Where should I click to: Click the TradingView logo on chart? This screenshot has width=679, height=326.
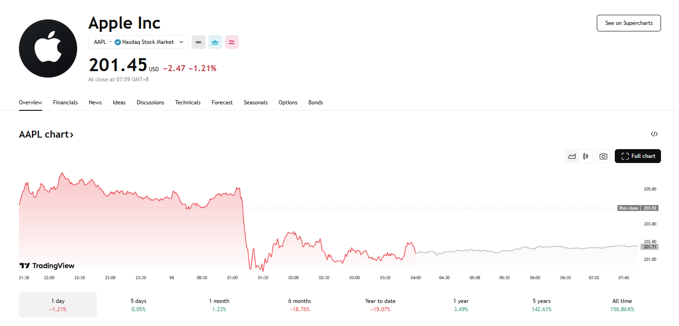47,266
